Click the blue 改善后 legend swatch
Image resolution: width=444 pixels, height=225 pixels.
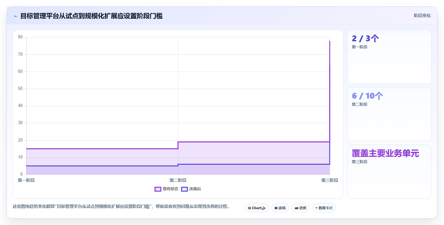(x=184, y=189)
